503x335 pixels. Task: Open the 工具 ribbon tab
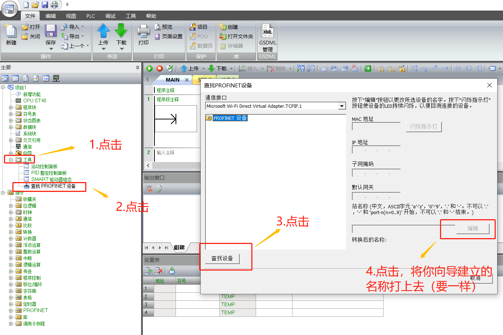pyautogui.click(x=131, y=16)
